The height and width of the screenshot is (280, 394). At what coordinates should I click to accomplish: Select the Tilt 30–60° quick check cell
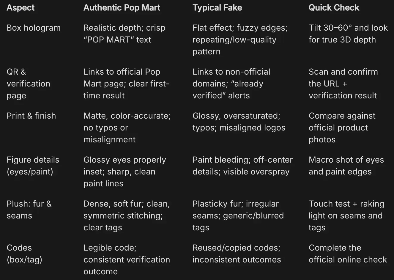[x=348, y=34]
